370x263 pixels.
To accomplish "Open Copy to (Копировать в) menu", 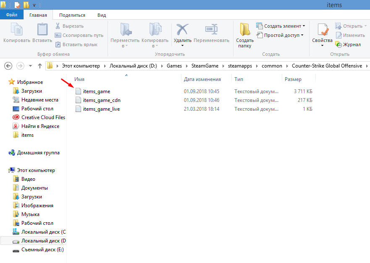I will [155, 35].
